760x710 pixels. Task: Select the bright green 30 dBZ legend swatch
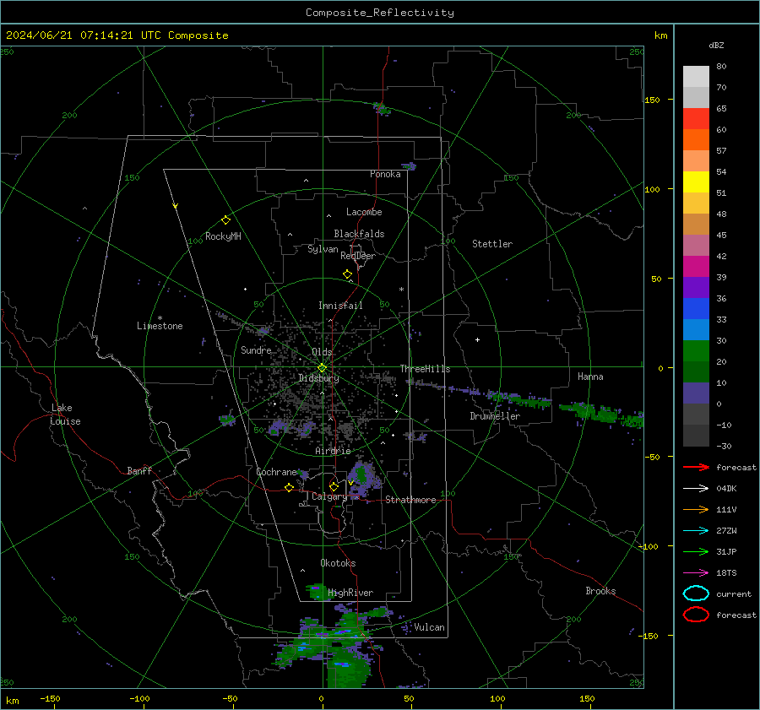696,351
